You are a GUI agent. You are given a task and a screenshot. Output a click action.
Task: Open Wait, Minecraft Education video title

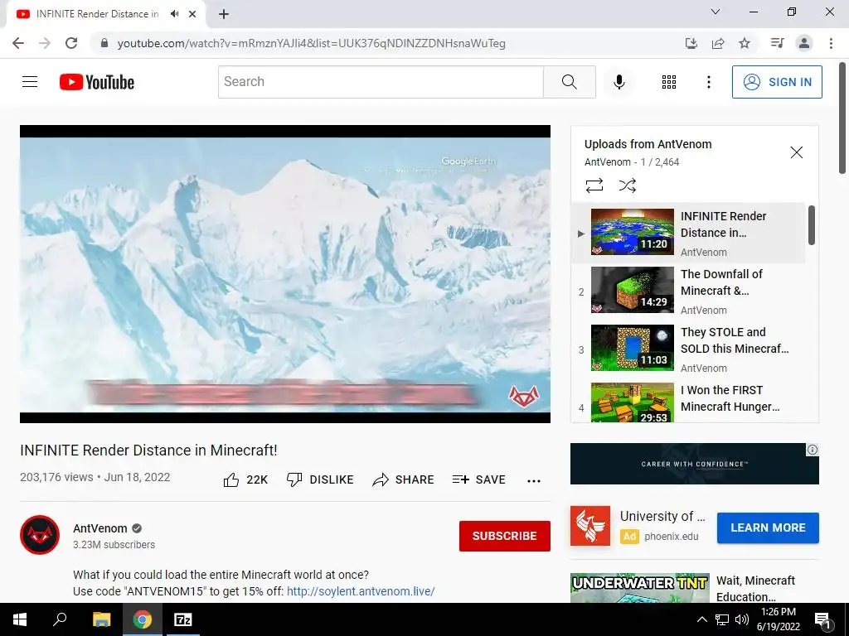(755, 589)
